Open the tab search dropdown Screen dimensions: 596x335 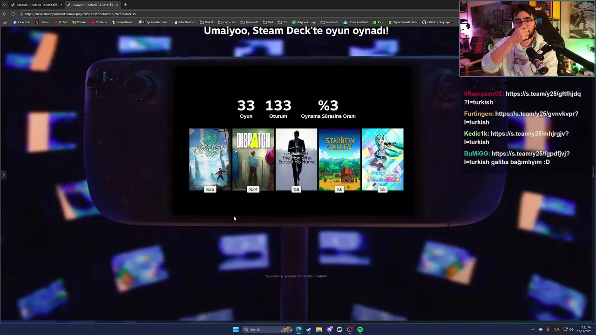[5, 5]
